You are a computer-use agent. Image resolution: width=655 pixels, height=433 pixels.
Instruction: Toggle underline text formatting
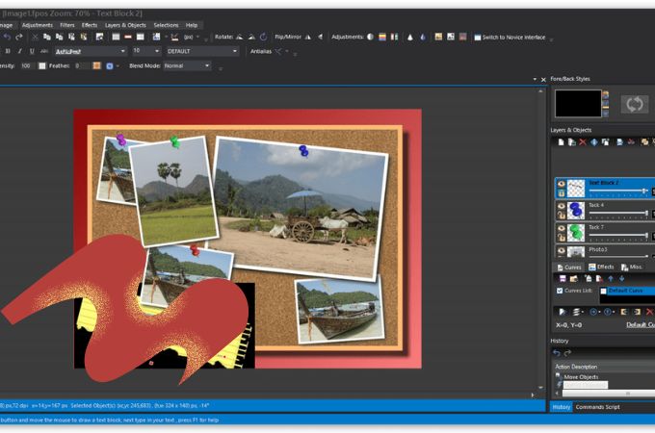32,51
